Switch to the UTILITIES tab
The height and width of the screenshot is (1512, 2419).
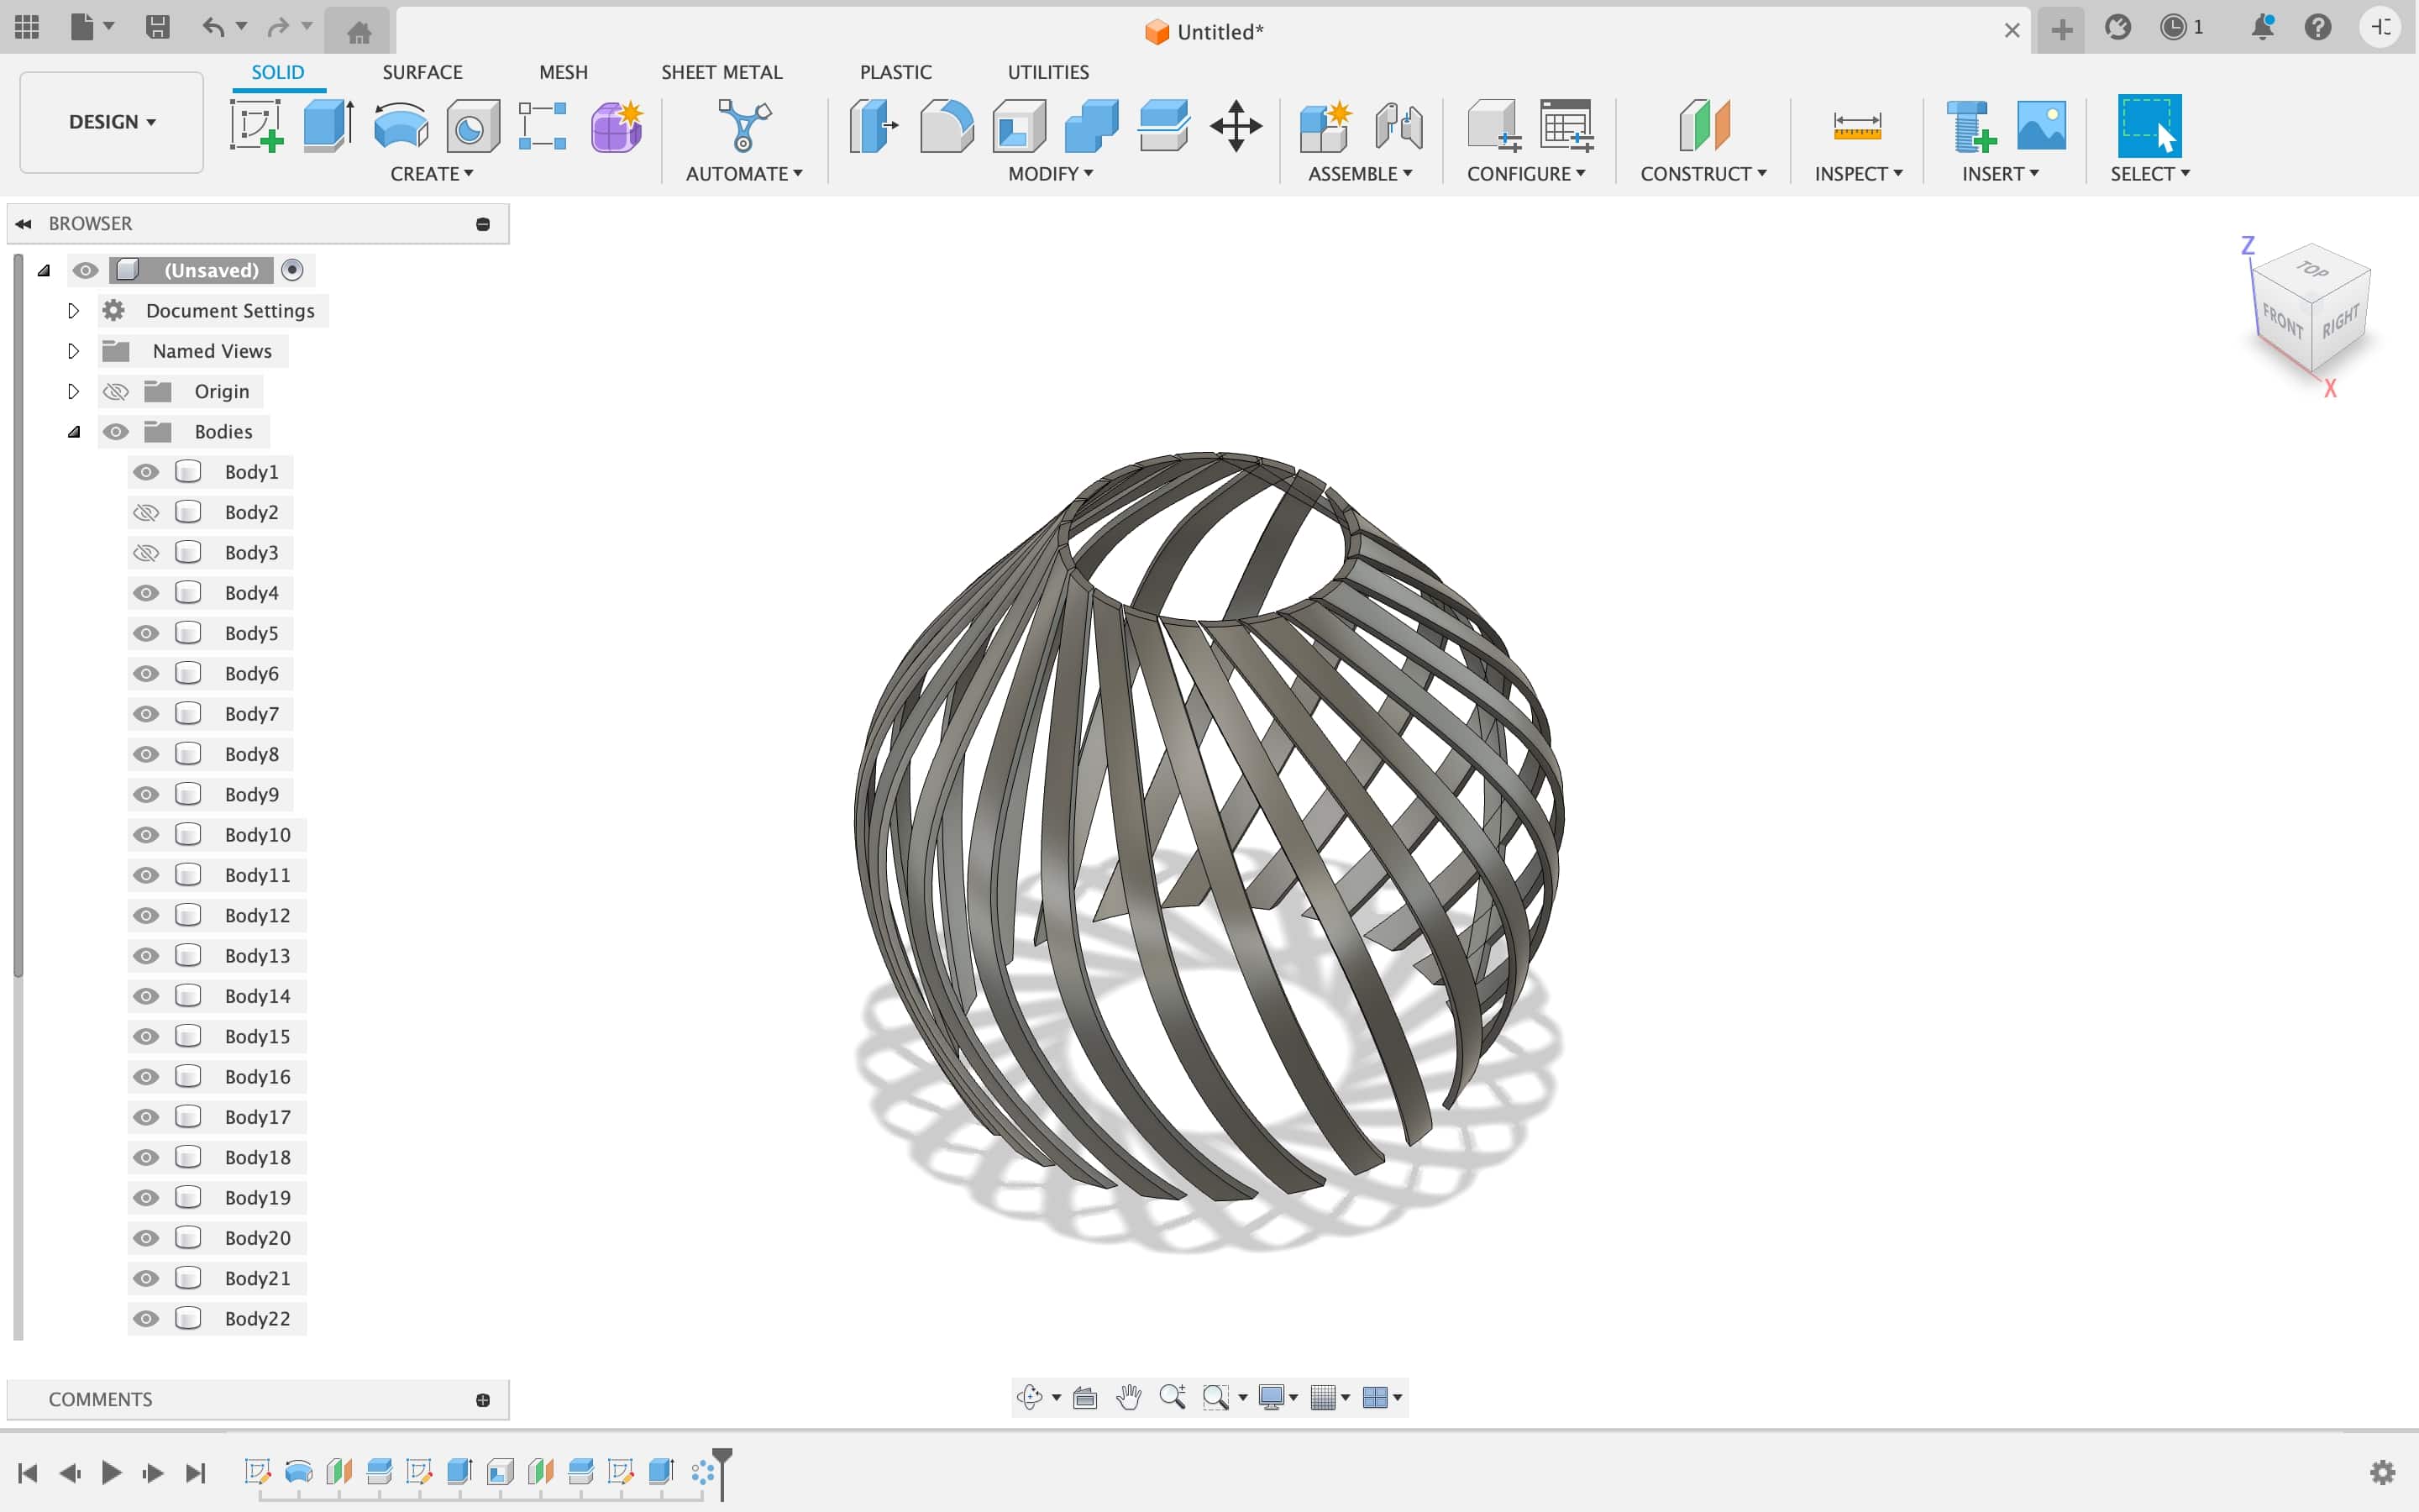[1047, 72]
